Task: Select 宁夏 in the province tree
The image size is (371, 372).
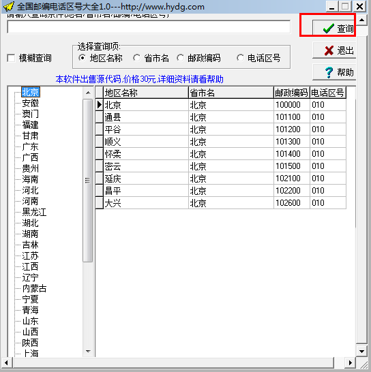Action: pyautogui.click(x=30, y=299)
